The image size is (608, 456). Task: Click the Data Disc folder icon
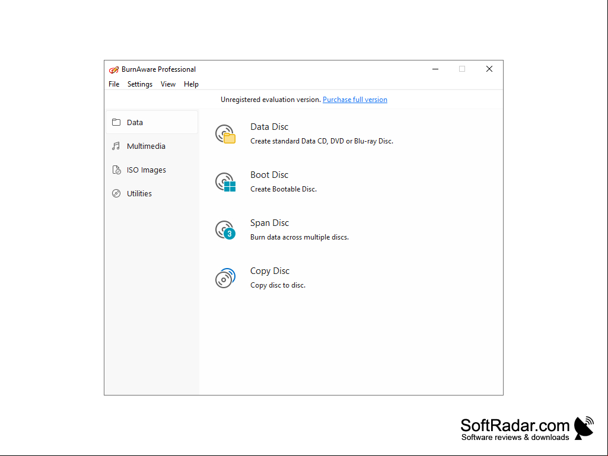click(225, 134)
